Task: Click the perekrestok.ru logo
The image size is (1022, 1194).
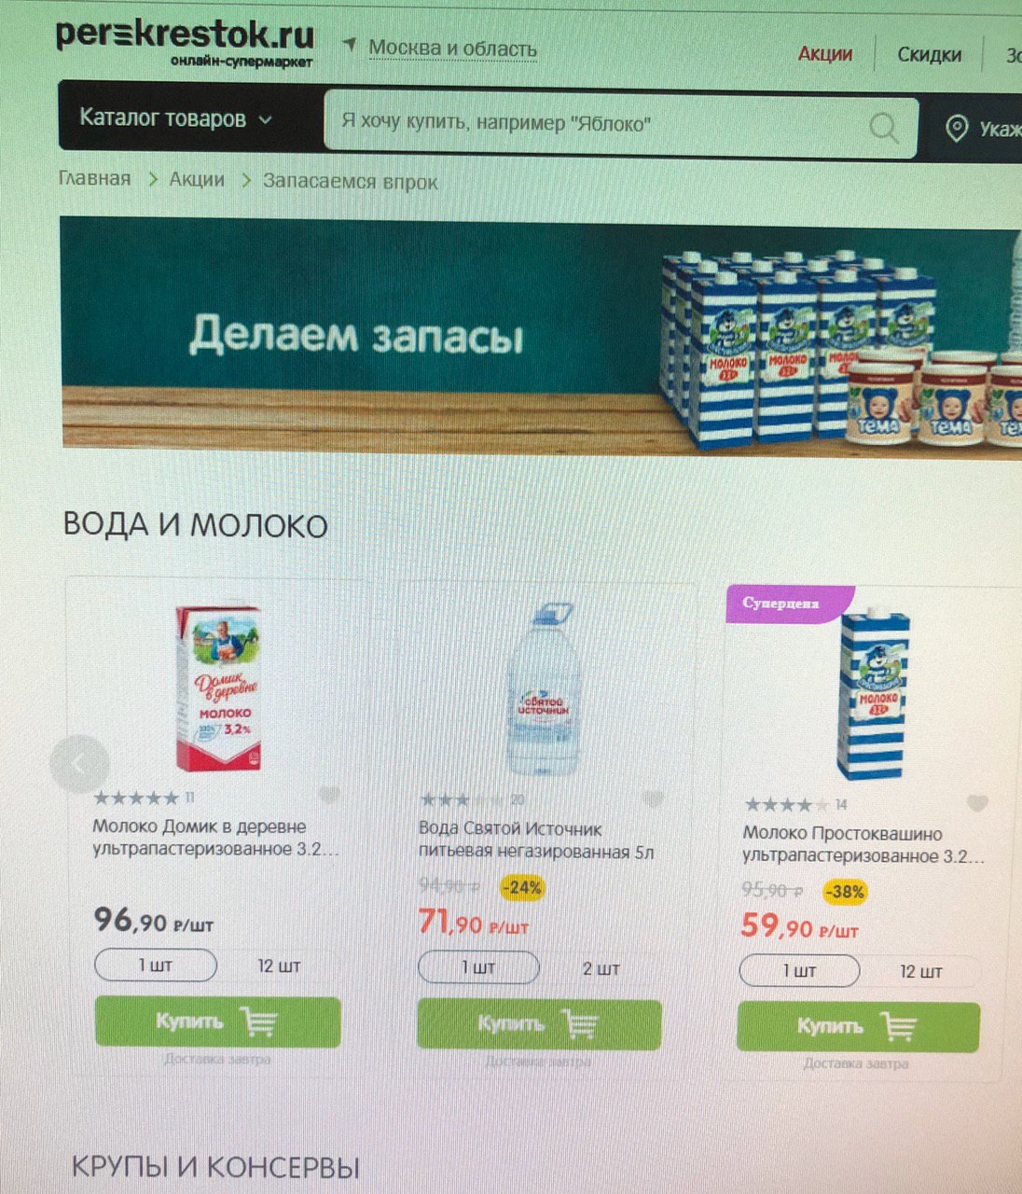Action: coord(186,43)
